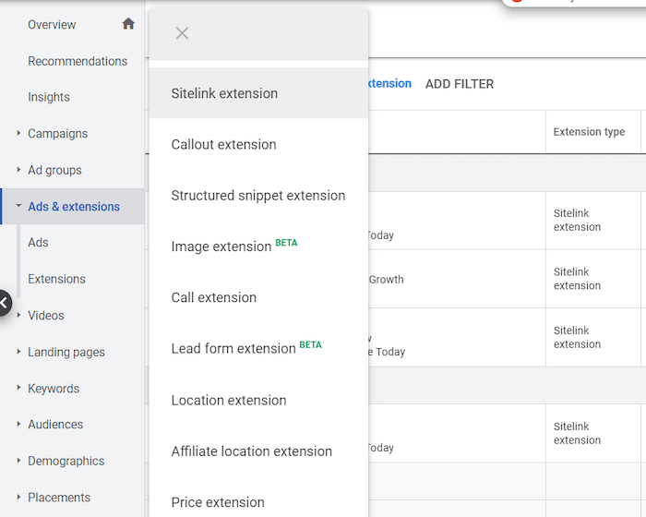This screenshot has width=646, height=517.
Task: Go to Insights page
Action: (x=49, y=97)
